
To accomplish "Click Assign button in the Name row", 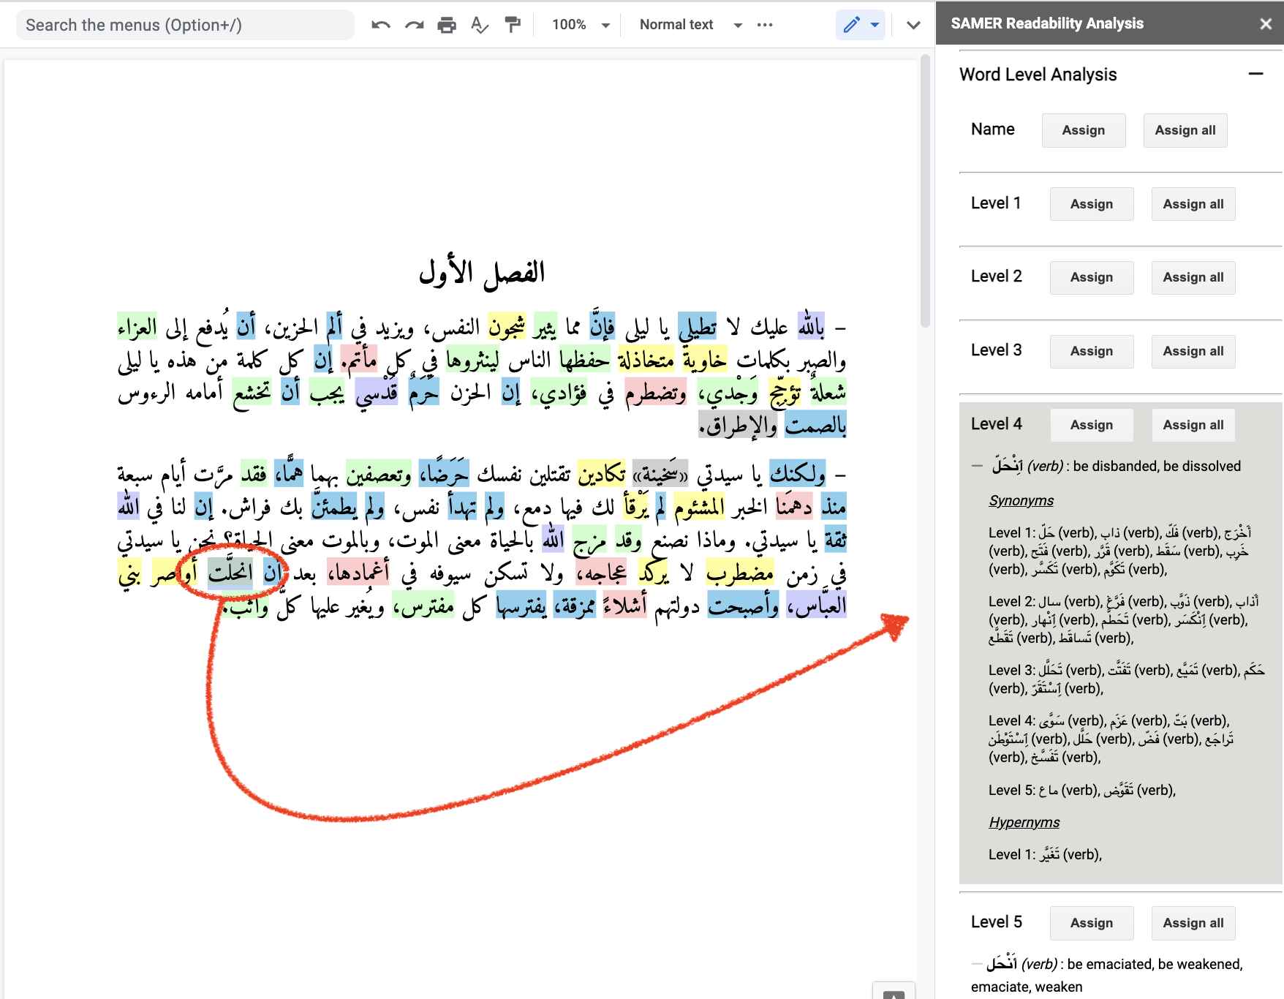I will tap(1084, 130).
